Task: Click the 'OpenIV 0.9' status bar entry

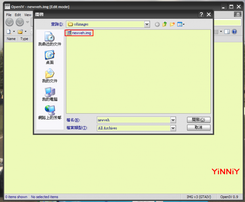Action: (229, 197)
